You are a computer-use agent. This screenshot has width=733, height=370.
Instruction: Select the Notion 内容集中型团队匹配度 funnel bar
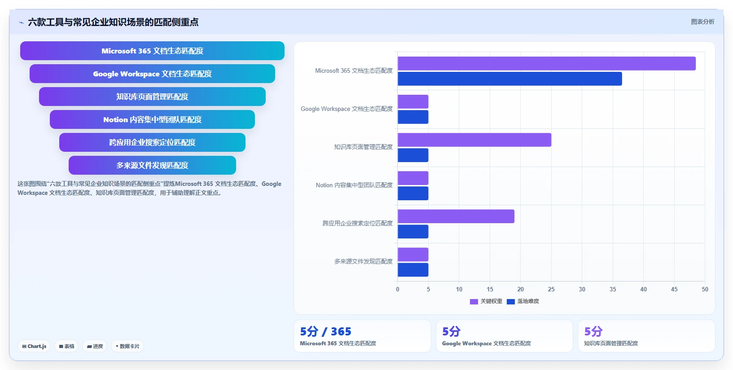152,119
